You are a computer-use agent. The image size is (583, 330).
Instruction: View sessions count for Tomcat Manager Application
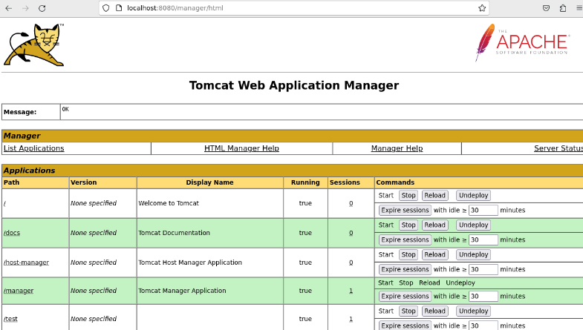click(x=351, y=291)
